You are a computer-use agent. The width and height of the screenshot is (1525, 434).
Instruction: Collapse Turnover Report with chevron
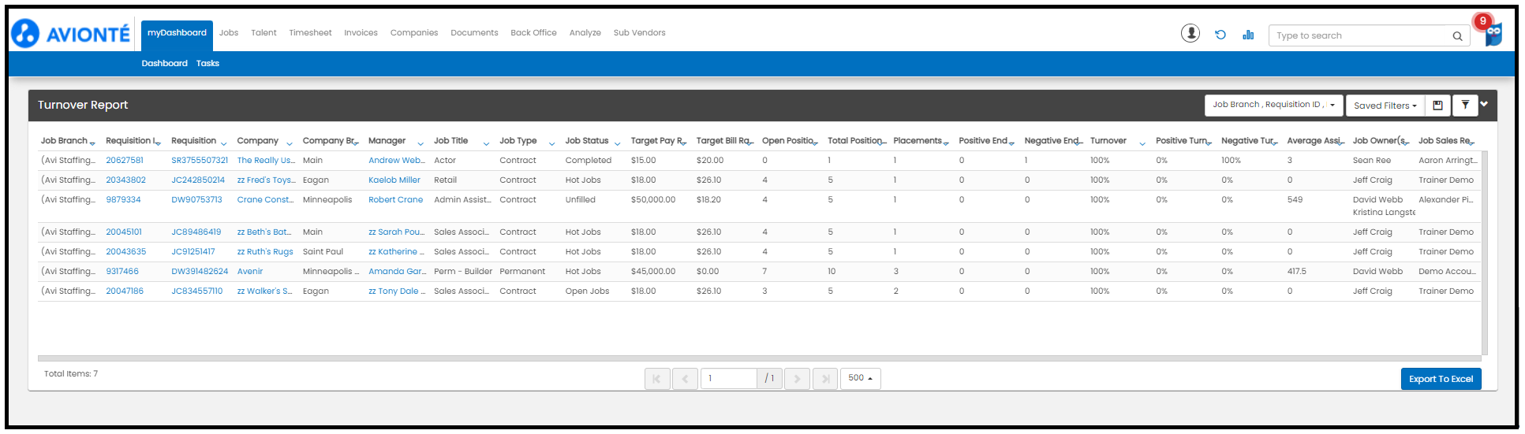(x=1484, y=104)
